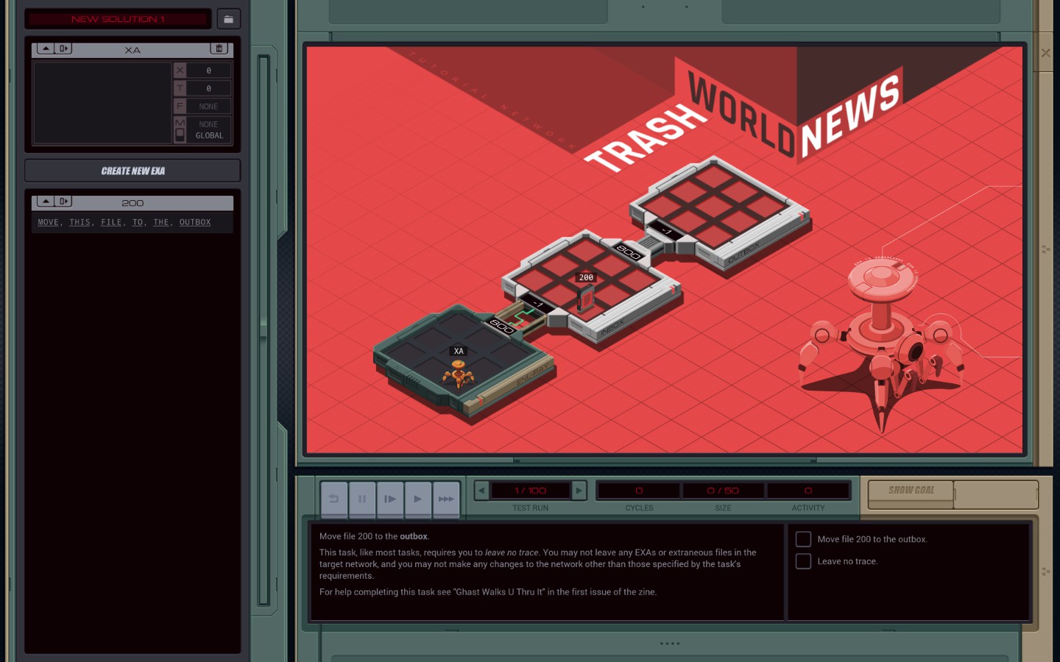Click the step-view icon on file 200 header
The height and width of the screenshot is (662, 1060).
(63, 202)
